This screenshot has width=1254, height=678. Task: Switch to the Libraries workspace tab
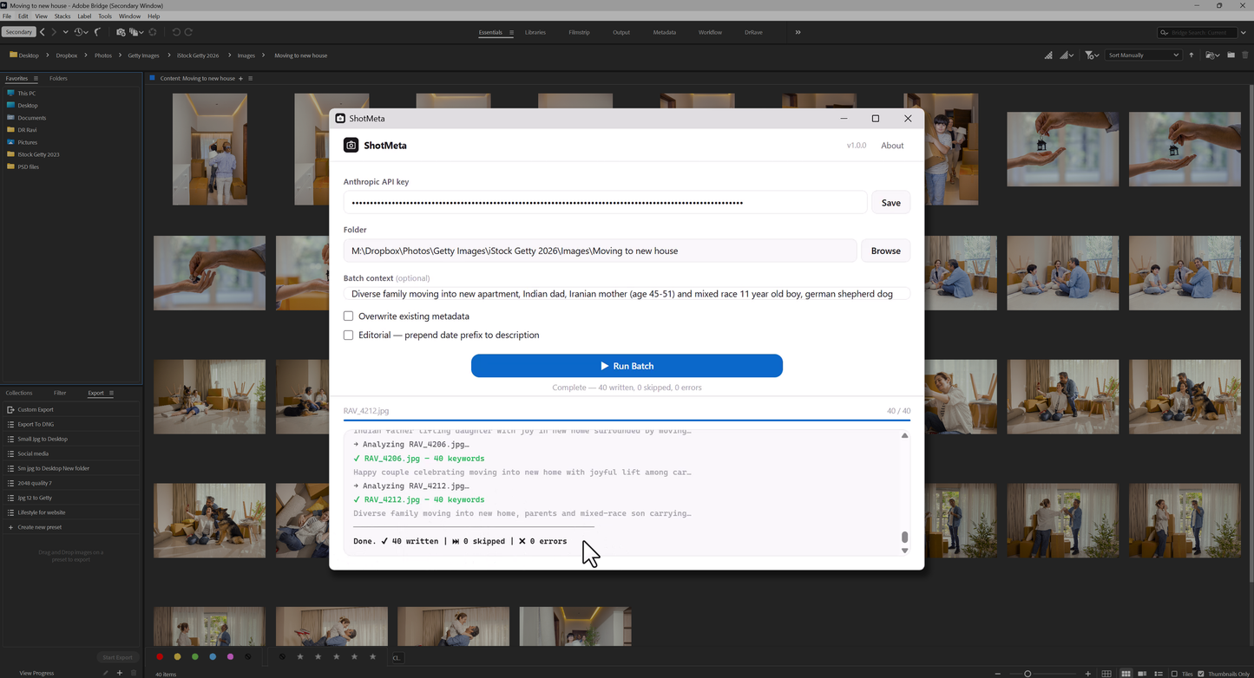tap(535, 32)
